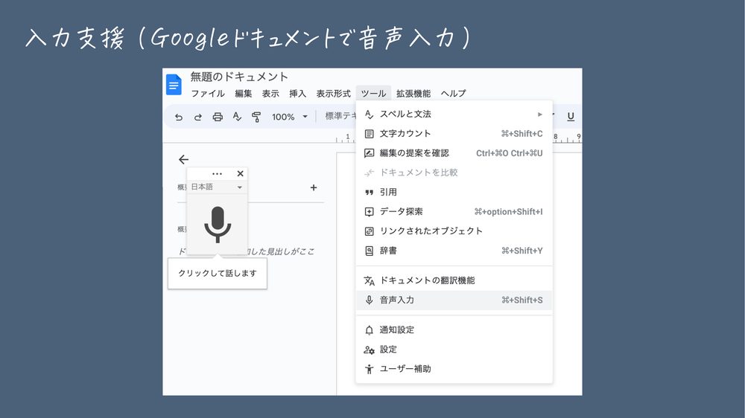Viewport: 745px width, 418px height.
Task: Select 音声入力 in the tools menu
Action: (454, 300)
